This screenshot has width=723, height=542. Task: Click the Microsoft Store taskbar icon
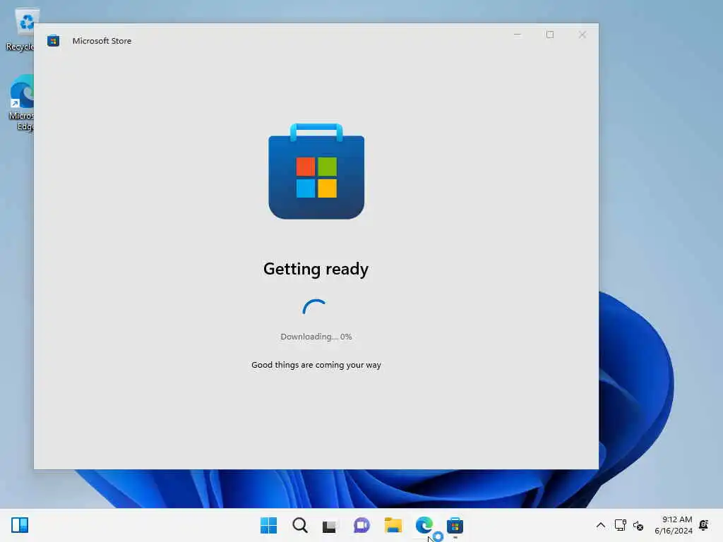(x=455, y=525)
